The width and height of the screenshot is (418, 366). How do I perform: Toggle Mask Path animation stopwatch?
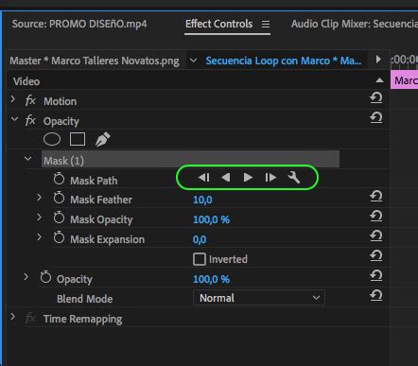pos(59,179)
